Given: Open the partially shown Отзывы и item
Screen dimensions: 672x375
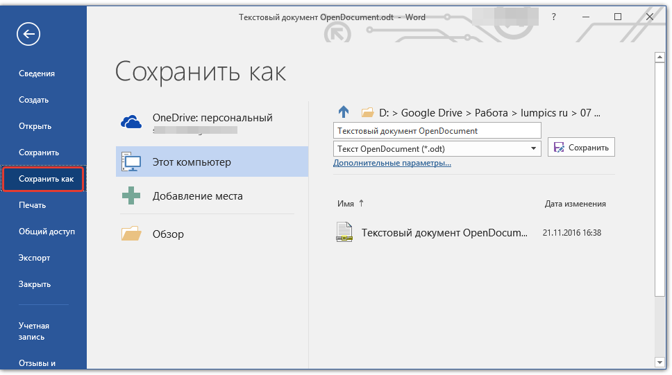Looking at the screenshot, I should (37, 363).
